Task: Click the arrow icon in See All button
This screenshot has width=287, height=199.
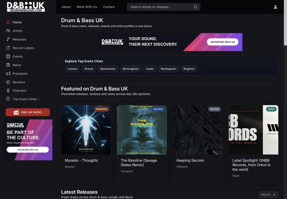Action: (274, 195)
